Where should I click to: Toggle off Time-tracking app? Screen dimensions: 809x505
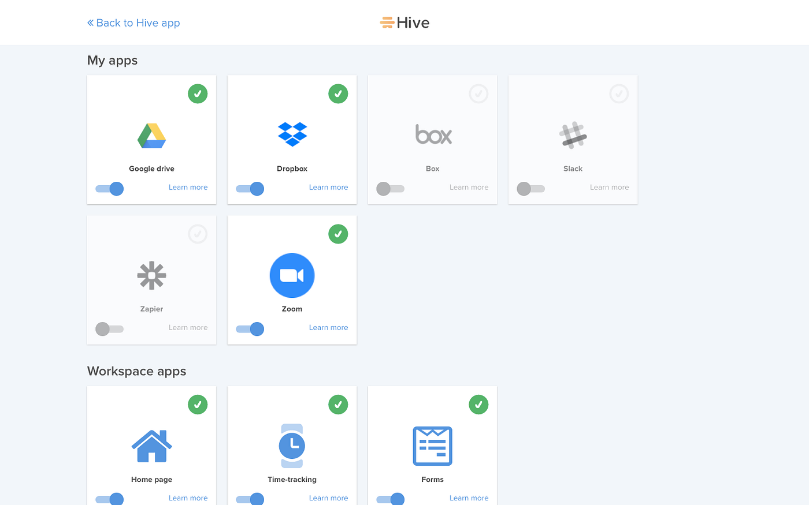pyautogui.click(x=250, y=499)
